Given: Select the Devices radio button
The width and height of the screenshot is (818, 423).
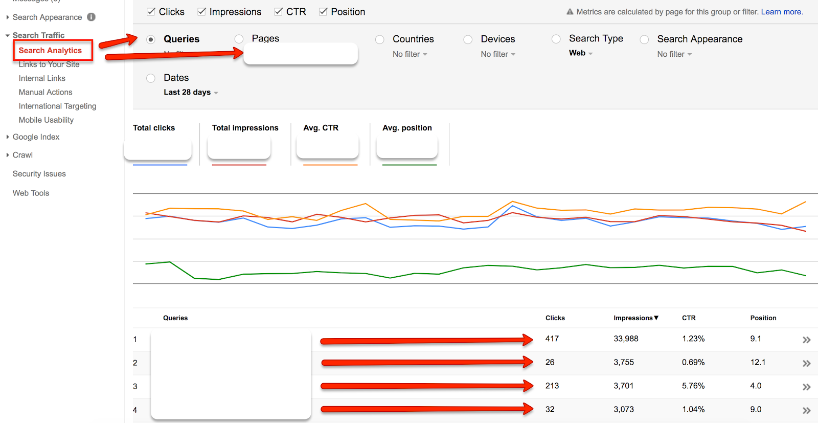Looking at the screenshot, I should point(468,39).
